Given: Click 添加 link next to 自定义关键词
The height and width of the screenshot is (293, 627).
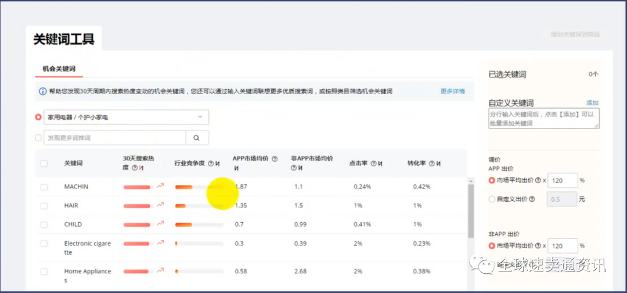Looking at the screenshot, I should pyautogui.click(x=592, y=103).
